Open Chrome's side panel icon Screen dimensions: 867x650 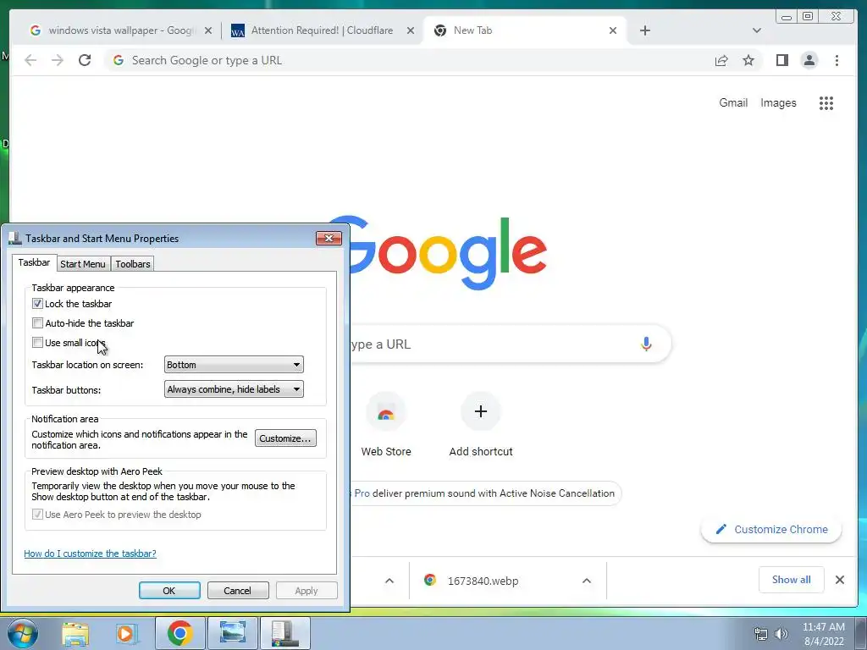coord(781,60)
